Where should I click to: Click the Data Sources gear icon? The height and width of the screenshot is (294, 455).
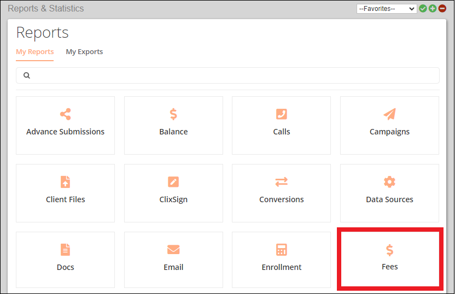[x=389, y=182]
